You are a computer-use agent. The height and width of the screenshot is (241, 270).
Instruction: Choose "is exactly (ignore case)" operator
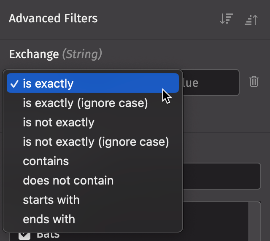85,103
